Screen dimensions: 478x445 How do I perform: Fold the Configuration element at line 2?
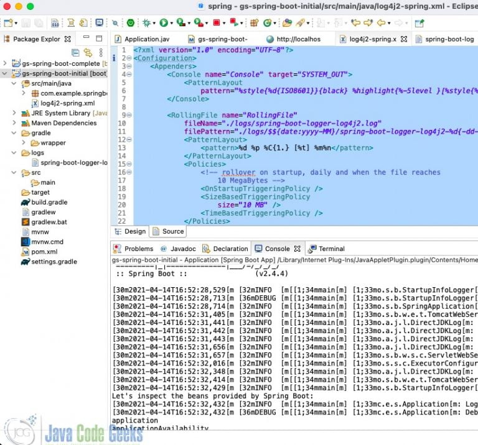click(x=129, y=58)
